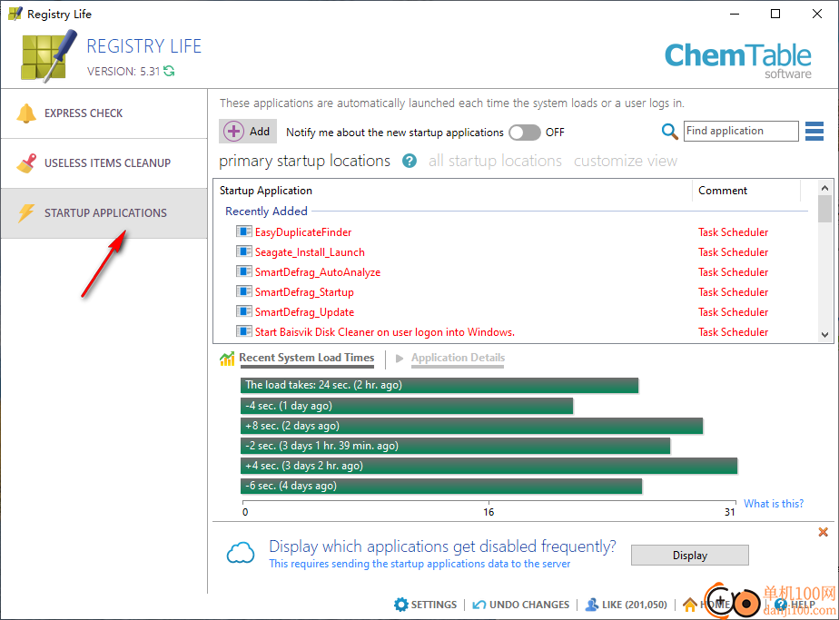Screen dimensions: 839x620
Task: Click the Task Scheduler comment for SmartDefrag_Update
Action: 733,312
